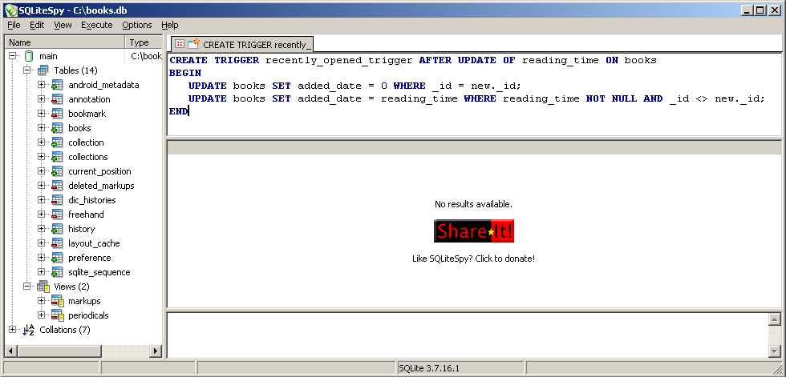Click the main database cylinder icon

click(x=29, y=57)
